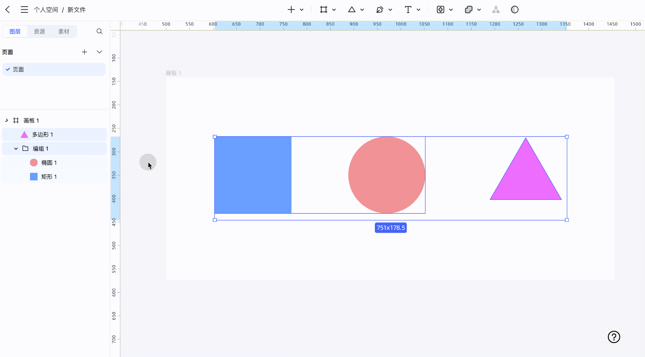Viewport: 645px width, 357px height.
Task: Click the 个人空间 breadcrumb link
Action: click(46, 10)
